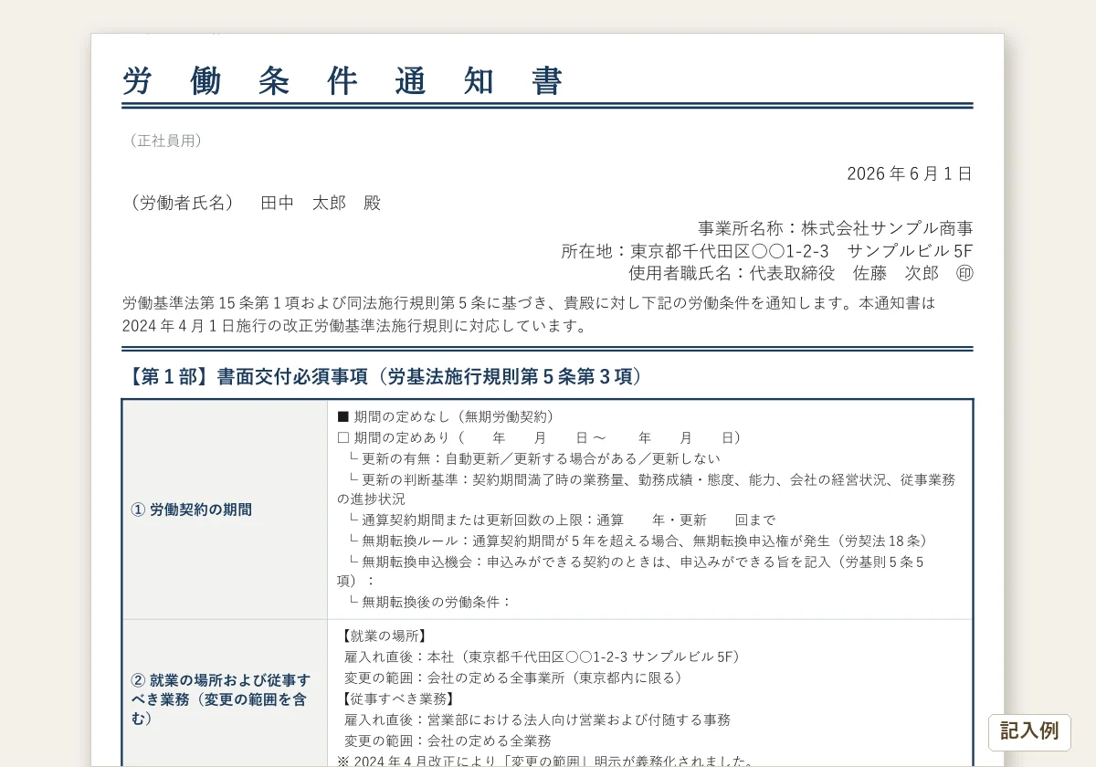The height and width of the screenshot is (767, 1096).
Task: Click the 労働基準法第15条 introductory paragraph
Action: 529,314
